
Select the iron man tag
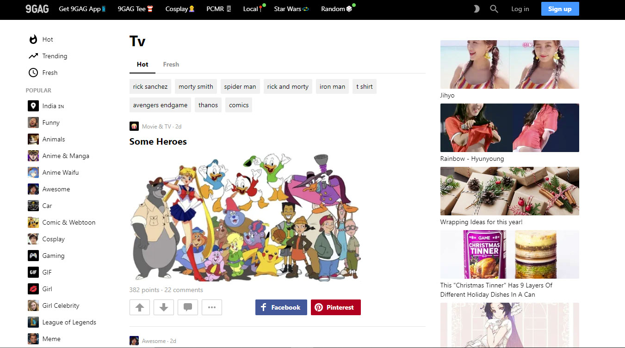coord(332,86)
